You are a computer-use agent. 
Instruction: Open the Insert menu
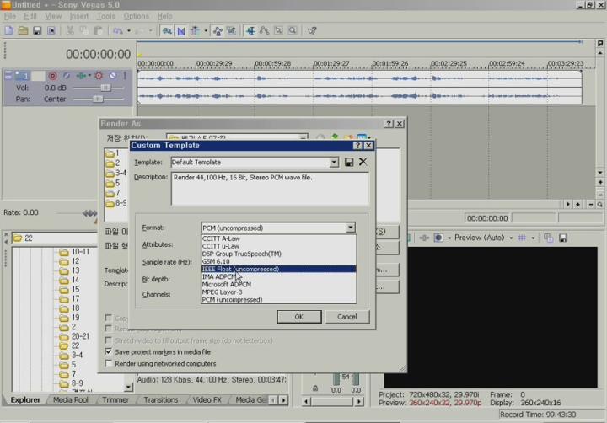79,16
